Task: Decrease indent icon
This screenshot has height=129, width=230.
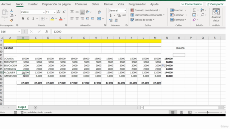Action: (x=87, y=19)
